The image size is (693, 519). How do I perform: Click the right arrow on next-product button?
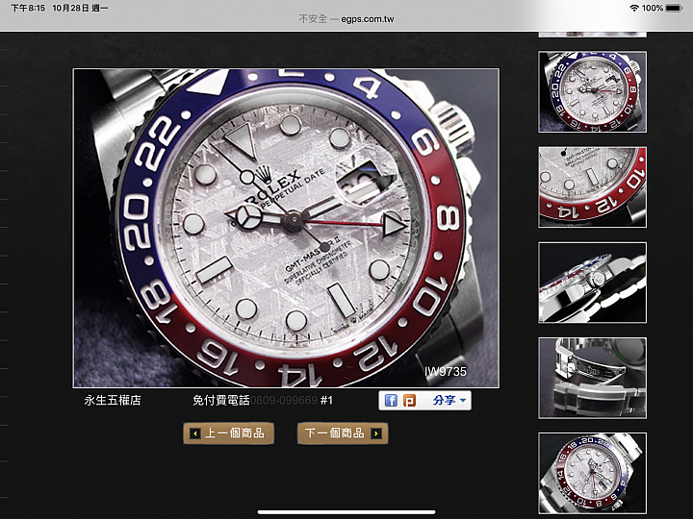point(376,433)
